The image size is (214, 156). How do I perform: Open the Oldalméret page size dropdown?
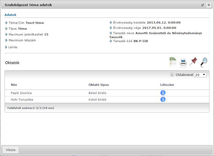[x=200, y=75]
